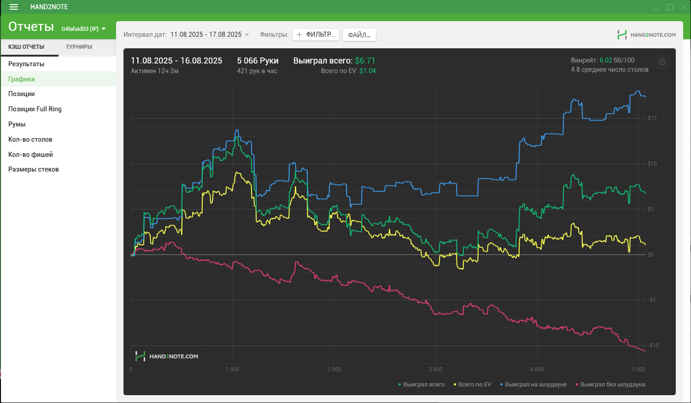Open chart settings gear icon

pos(662,62)
